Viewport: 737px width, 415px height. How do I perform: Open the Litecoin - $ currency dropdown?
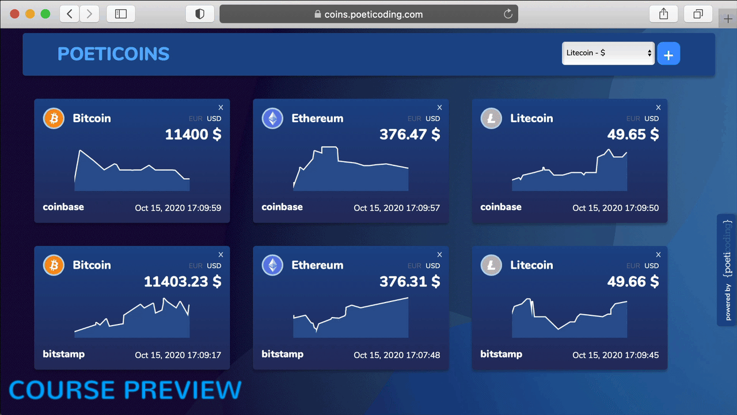[x=608, y=53]
